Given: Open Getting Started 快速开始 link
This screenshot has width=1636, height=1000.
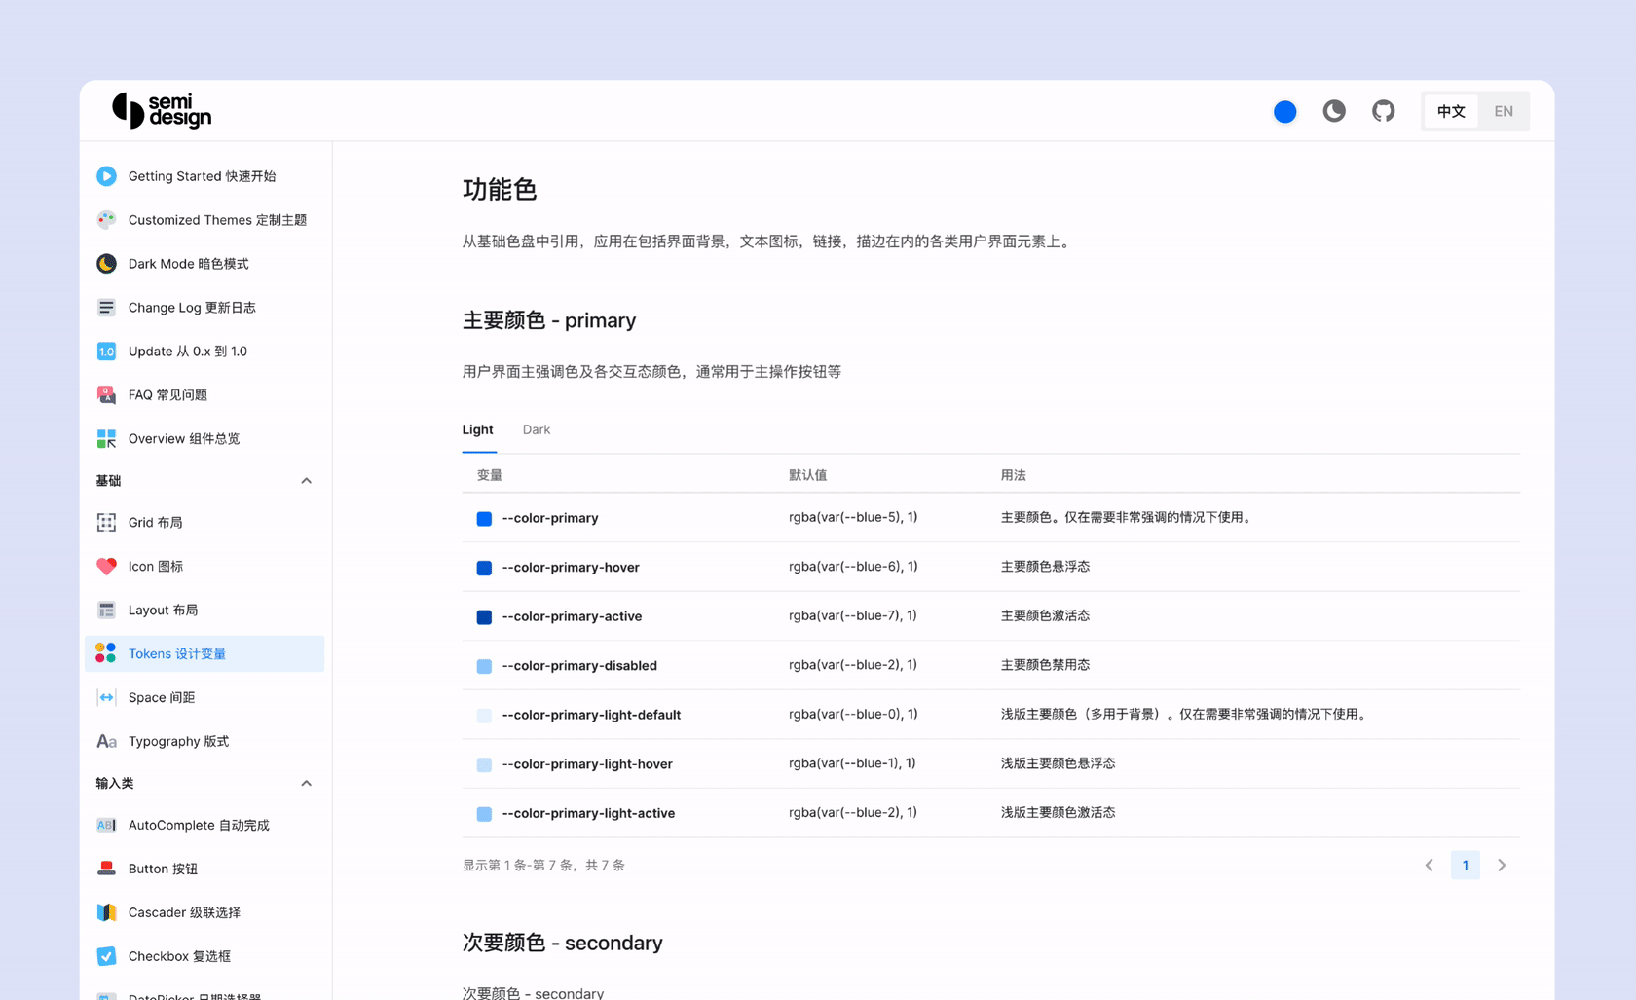Looking at the screenshot, I should (x=202, y=176).
